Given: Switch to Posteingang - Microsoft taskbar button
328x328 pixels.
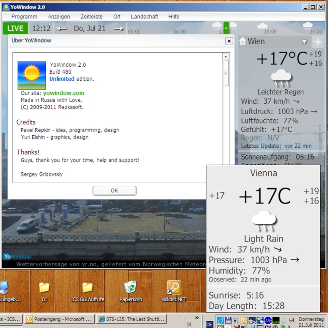Looking at the screenshot, I should pos(60,319).
